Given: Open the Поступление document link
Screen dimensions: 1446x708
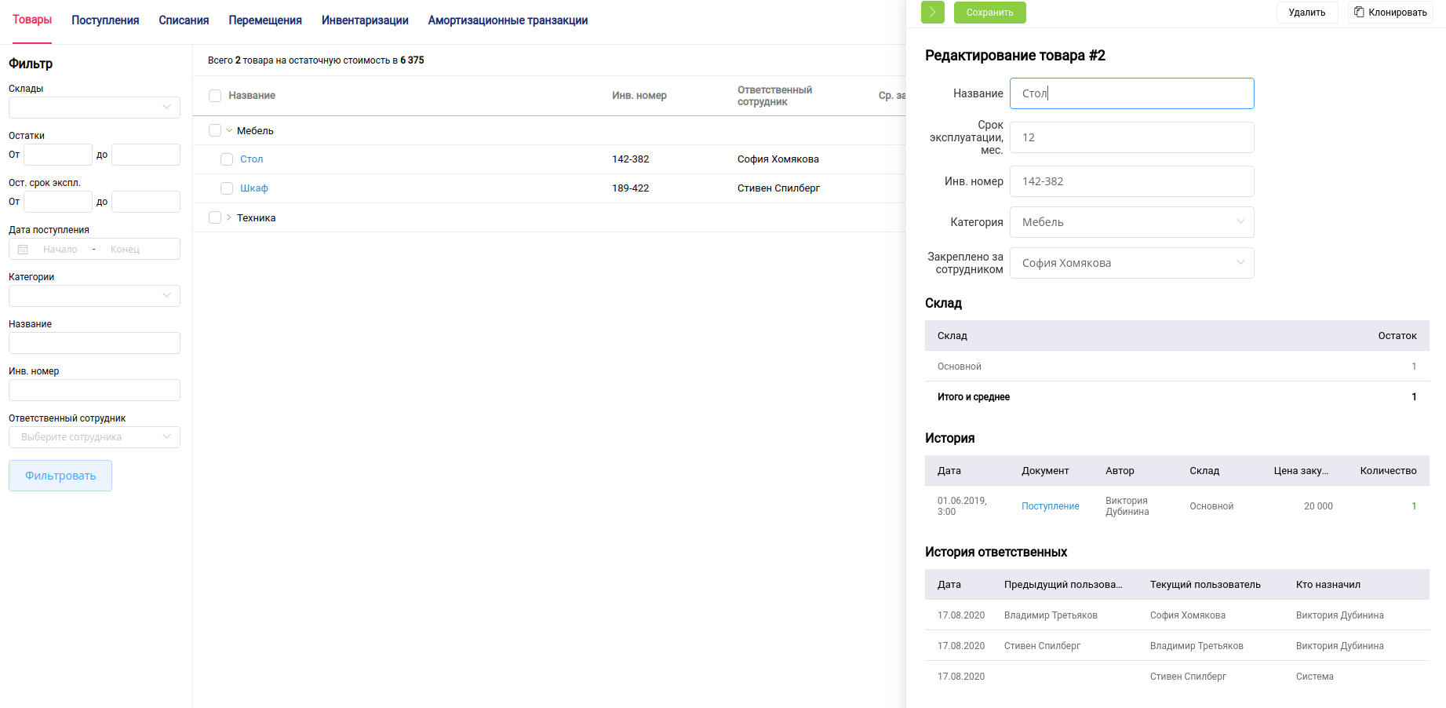Looking at the screenshot, I should coord(1050,506).
